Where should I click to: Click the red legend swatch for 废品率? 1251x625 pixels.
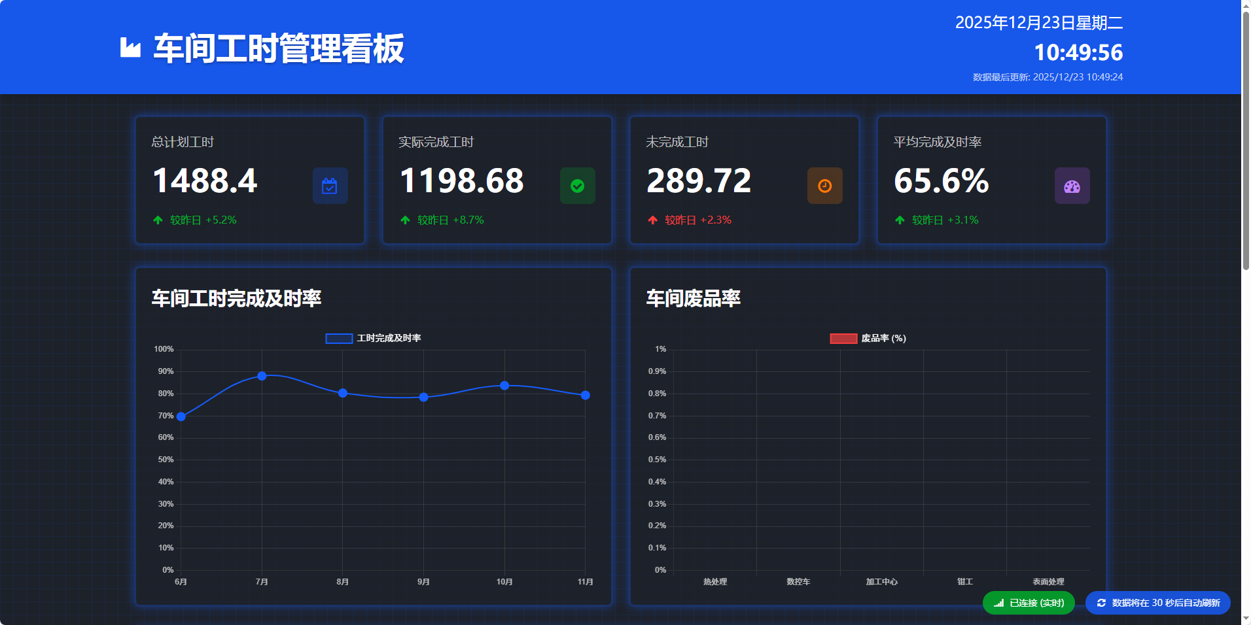[x=843, y=338]
